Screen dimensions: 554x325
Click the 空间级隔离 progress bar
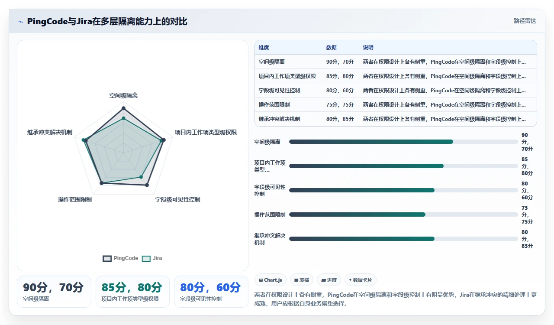(x=403, y=142)
